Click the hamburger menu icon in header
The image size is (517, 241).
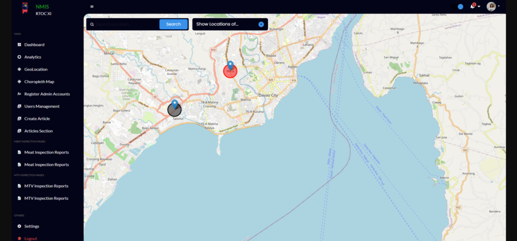(92, 7)
